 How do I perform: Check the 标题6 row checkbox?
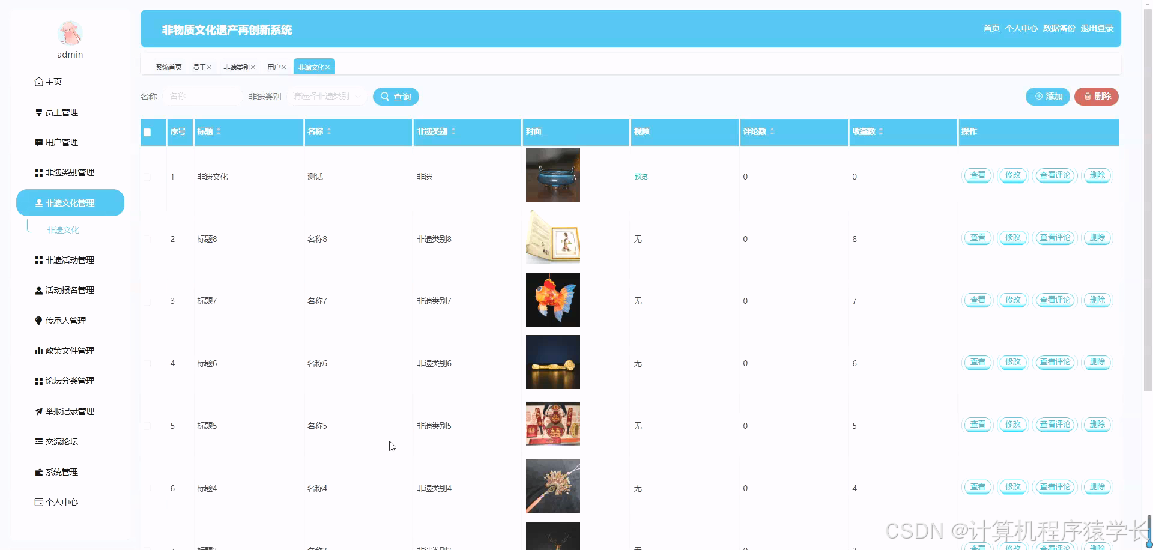coord(147,363)
